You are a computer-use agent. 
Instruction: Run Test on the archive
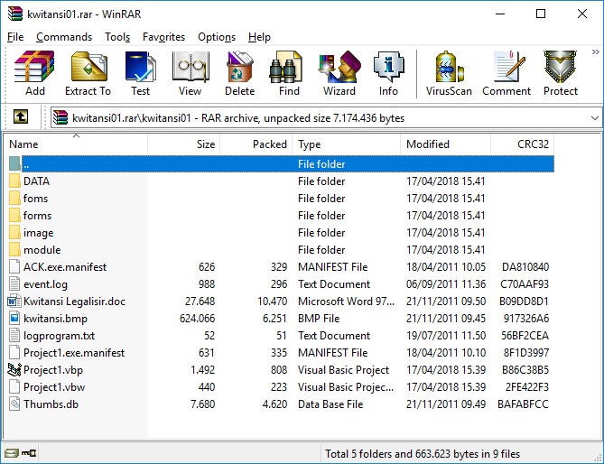pos(140,73)
